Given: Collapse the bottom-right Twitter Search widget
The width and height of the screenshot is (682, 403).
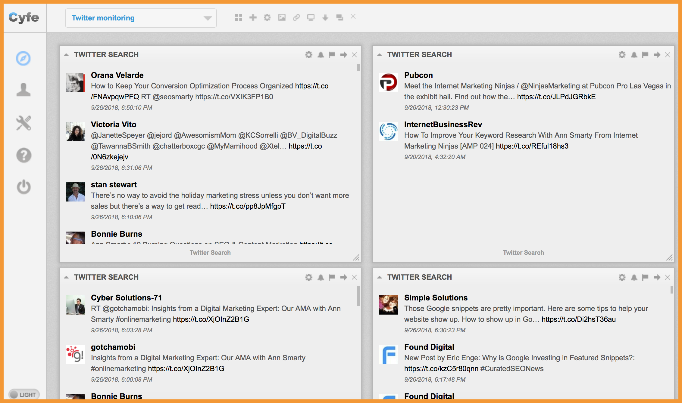Looking at the screenshot, I should 380,277.
